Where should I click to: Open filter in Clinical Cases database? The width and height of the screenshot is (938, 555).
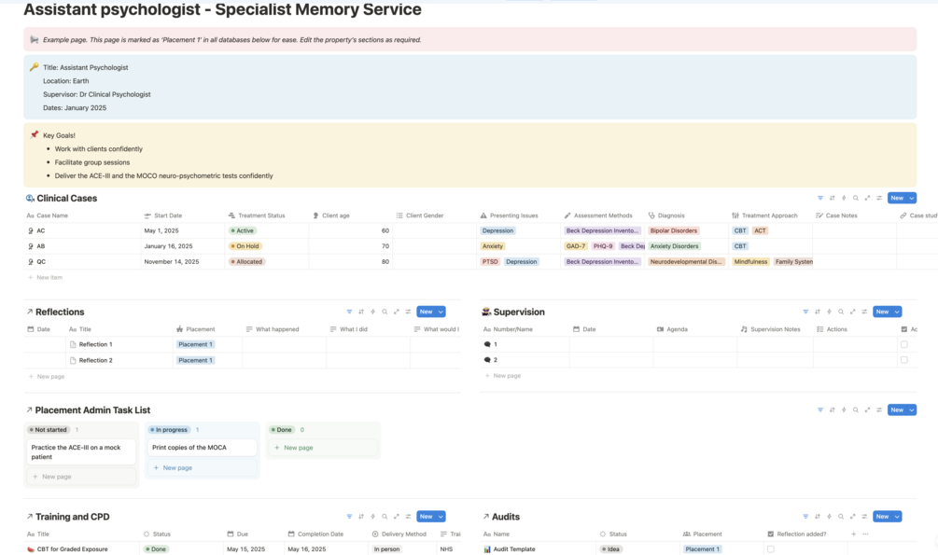click(x=820, y=198)
